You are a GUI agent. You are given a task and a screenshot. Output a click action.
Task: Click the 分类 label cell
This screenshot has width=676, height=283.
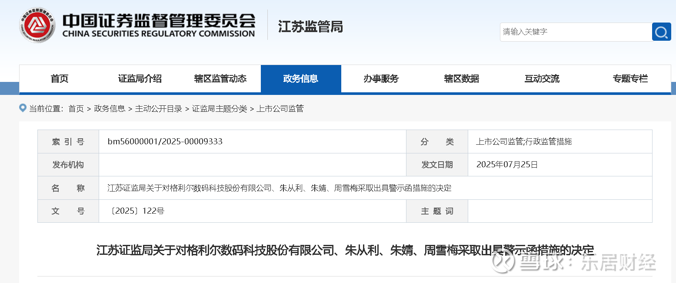437,141
